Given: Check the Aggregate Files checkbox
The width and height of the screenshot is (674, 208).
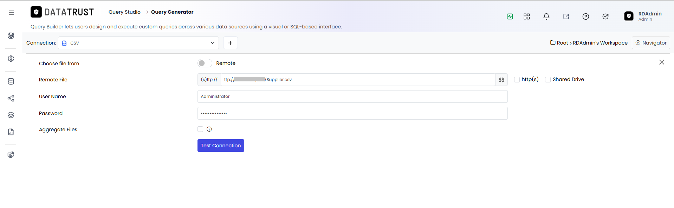Looking at the screenshot, I should click(x=200, y=129).
